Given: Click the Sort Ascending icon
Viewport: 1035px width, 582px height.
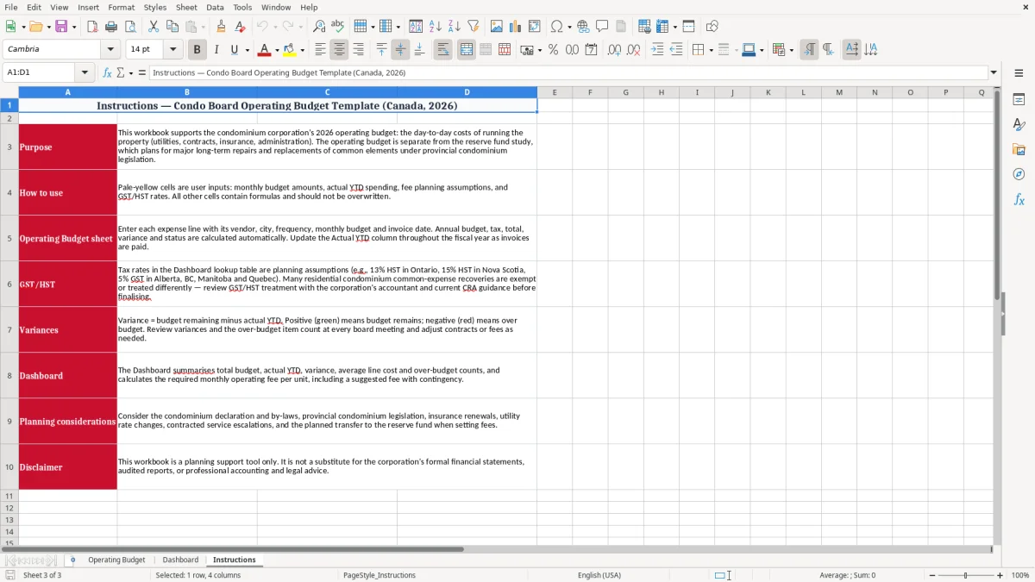Looking at the screenshot, I should click(x=435, y=27).
